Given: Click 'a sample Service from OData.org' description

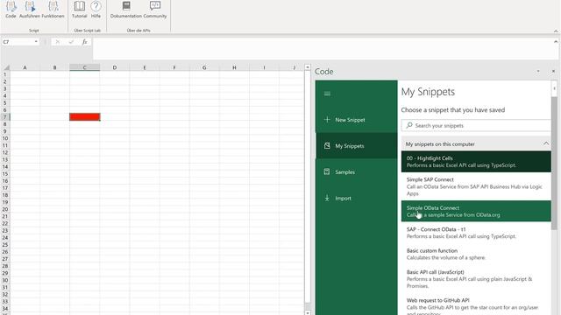Looking at the screenshot, I should 462,215.
